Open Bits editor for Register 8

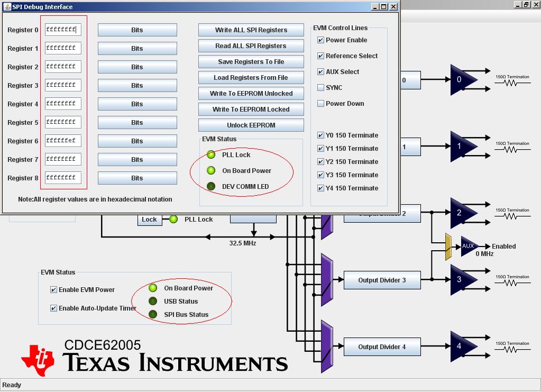[137, 178]
